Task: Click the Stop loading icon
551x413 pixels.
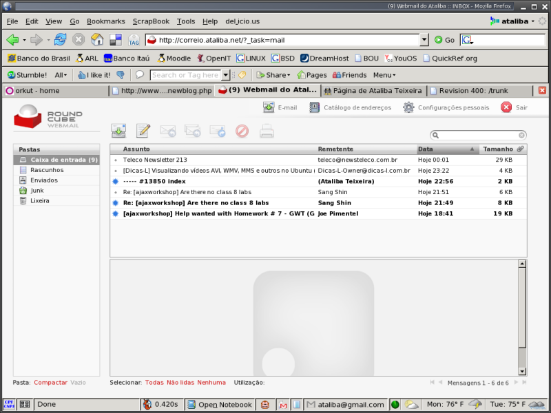Action: tap(79, 39)
